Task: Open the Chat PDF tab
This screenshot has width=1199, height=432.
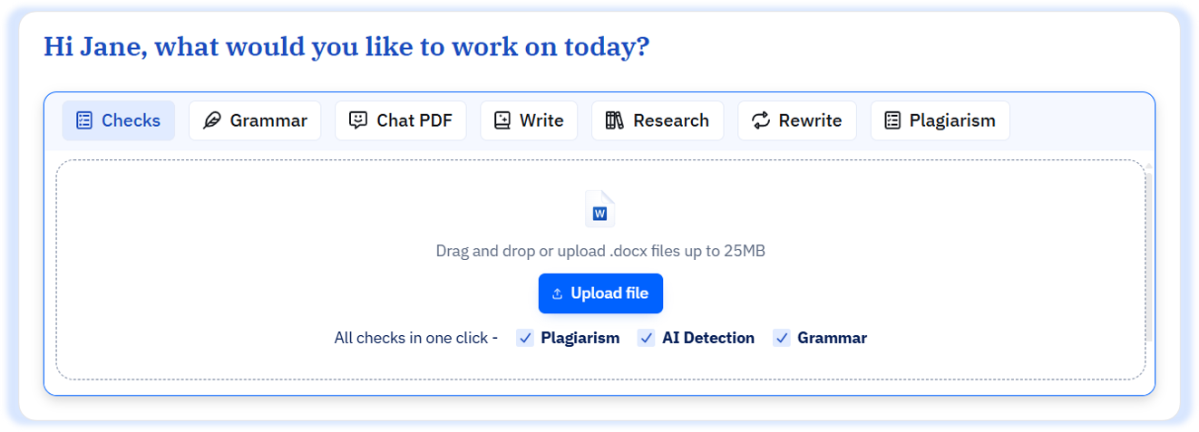Action: (401, 120)
